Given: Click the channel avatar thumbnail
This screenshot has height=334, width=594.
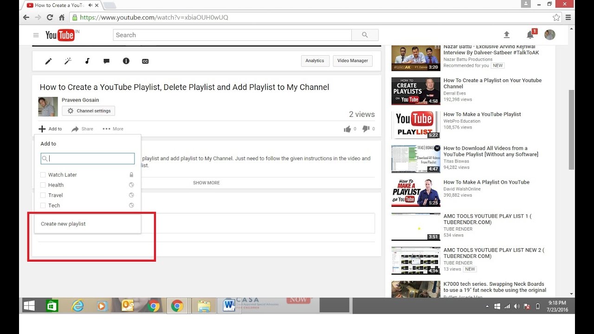Looking at the screenshot, I should pyautogui.click(x=48, y=107).
